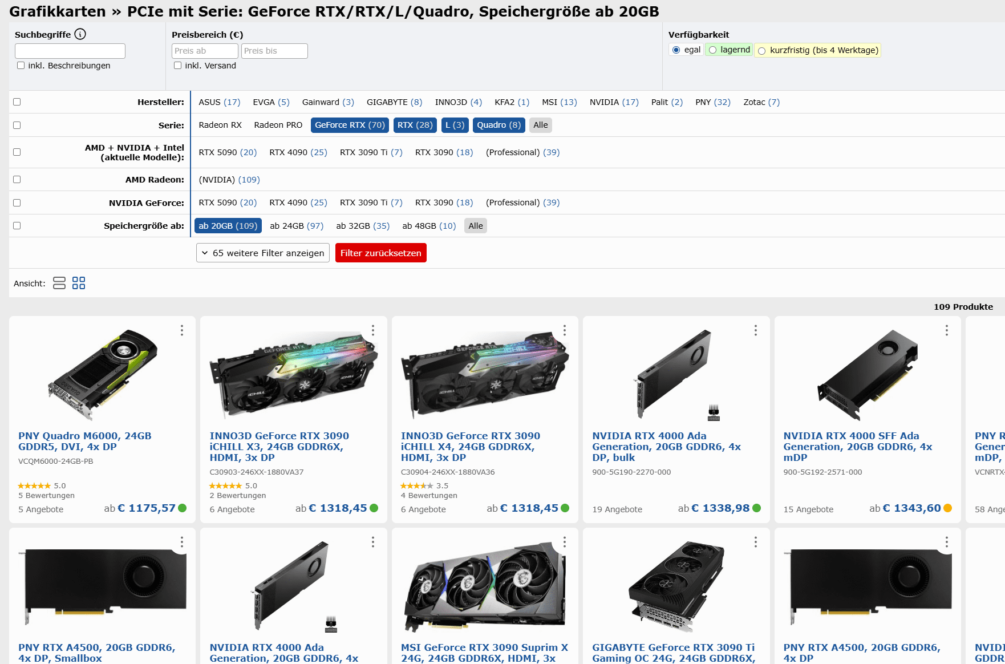Open GIGABYTE RTX 3090 Ti product image
The height and width of the screenshot is (664, 1005).
pos(676,586)
